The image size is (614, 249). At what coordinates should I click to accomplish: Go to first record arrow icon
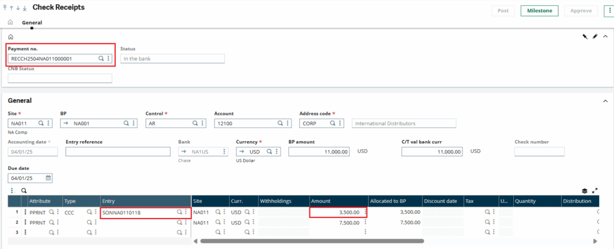pos(5,8)
